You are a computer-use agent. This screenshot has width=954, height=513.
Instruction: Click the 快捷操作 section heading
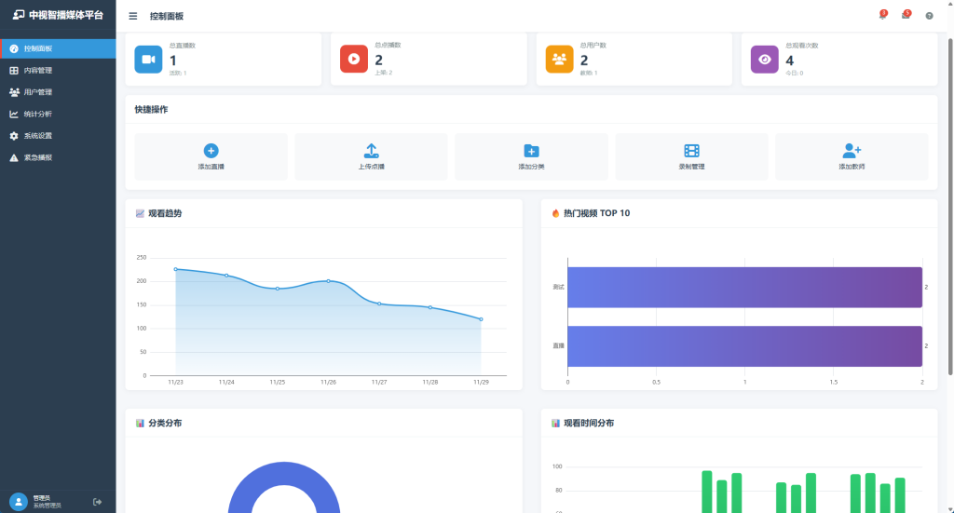[x=152, y=110]
